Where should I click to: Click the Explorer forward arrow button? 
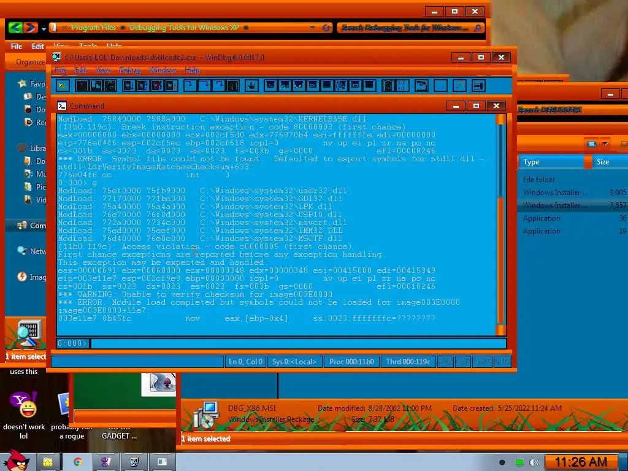pos(31,28)
